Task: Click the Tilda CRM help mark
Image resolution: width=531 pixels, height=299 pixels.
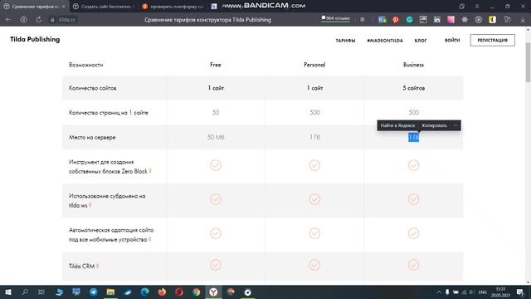Action: click(x=97, y=266)
